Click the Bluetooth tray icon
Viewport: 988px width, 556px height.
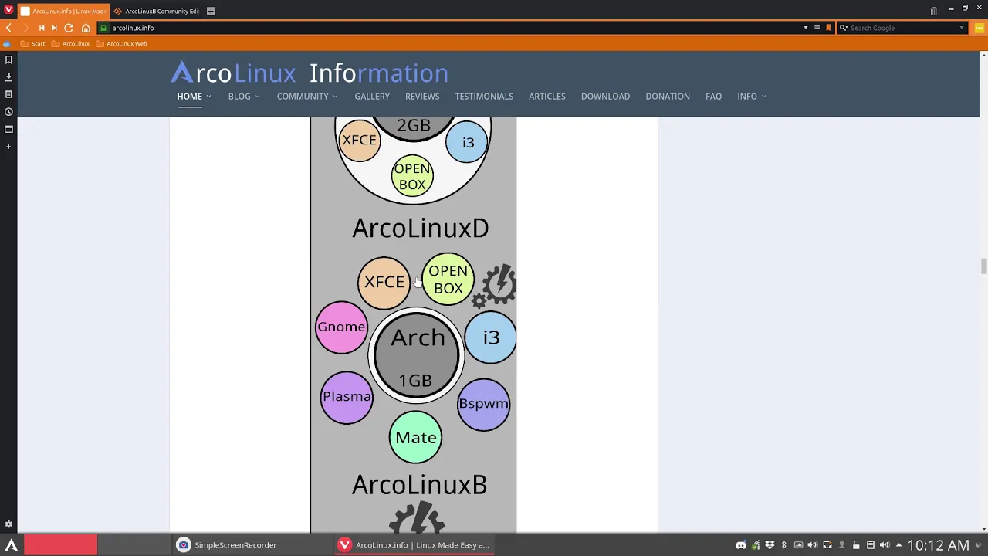(x=783, y=545)
